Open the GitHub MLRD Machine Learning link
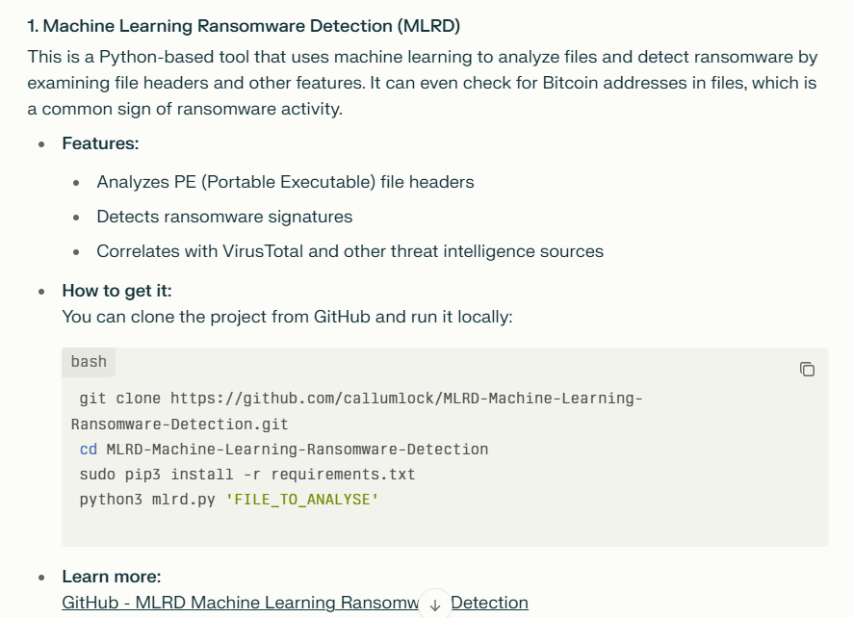853x618 pixels. pos(295,603)
